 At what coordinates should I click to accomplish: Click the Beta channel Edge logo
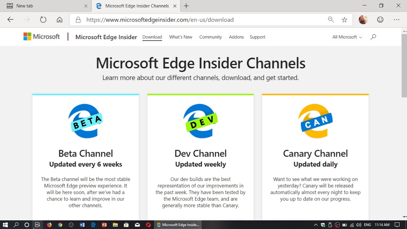[86, 121]
